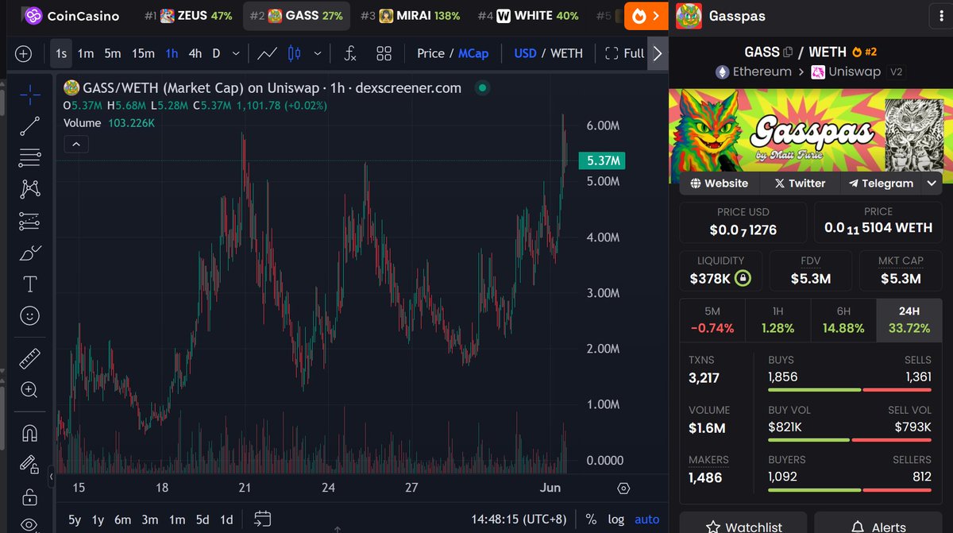The width and height of the screenshot is (953, 533).
Task: Select the 24H stats tab
Action: click(909, 320)
